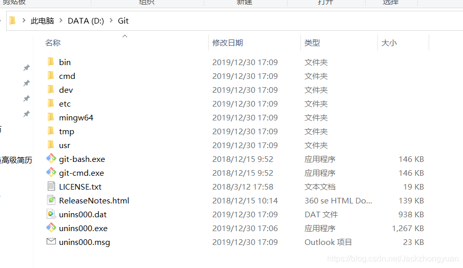Screen dimensions: 463x268
Task: Click the 文本文档 type cell
Action: point(320,187)
